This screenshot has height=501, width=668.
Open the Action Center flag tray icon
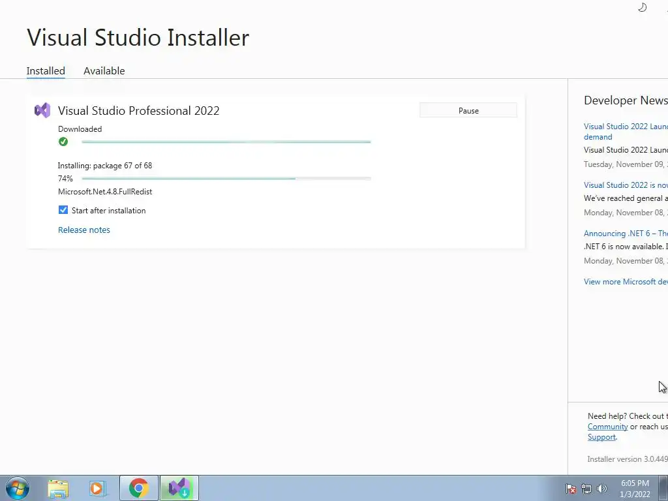(x=571, y=489)
